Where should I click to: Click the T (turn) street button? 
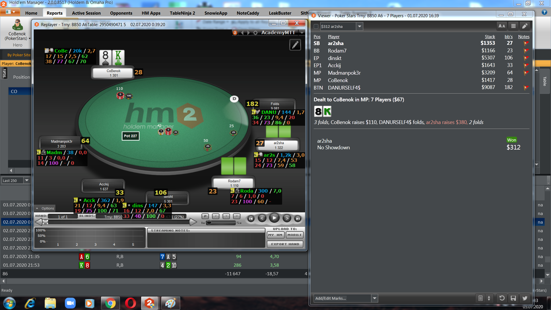pos(226,216)
